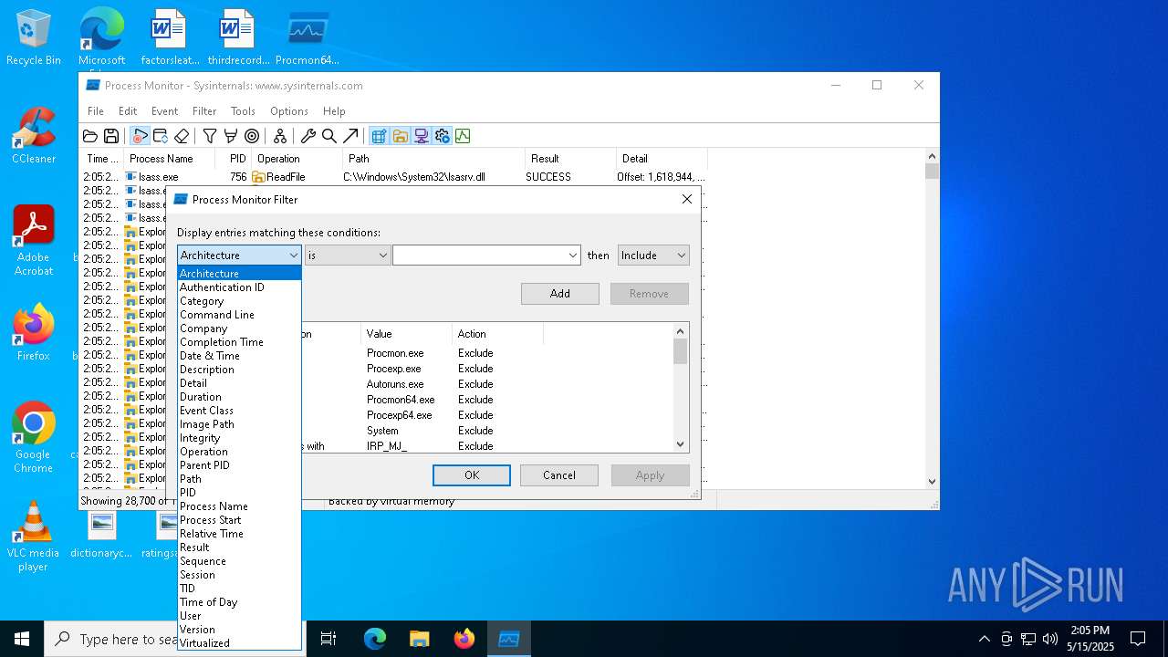Toggle Show Profiling Events icon
Screen dimensions: 1168x657
(x=463, y=136)
